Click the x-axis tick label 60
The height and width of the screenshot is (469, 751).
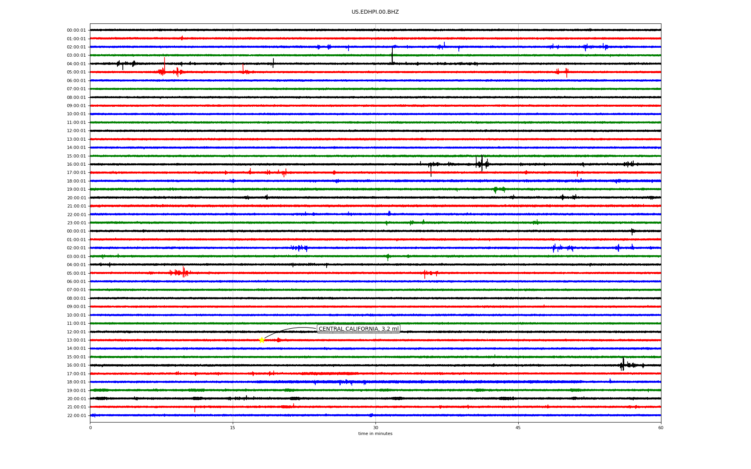click(660, 428)
